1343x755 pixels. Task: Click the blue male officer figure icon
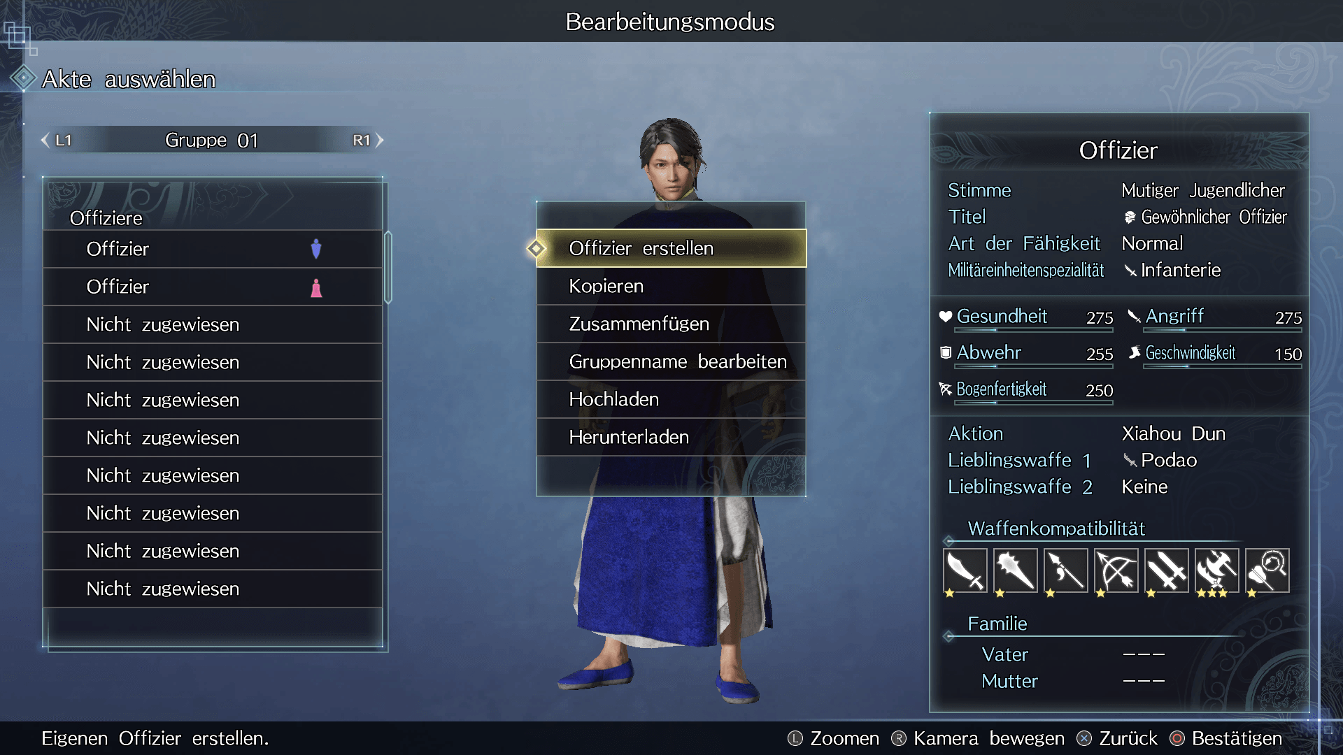tap(316, 249)
